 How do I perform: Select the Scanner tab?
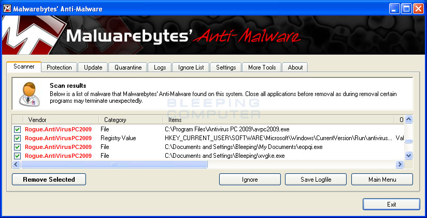point(24,66)
